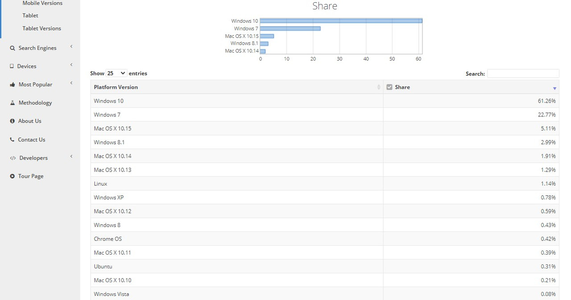The height and width of the screenshot is (300, 571).
Task: Click the Most Popular thumbs-up icon
Action: (12, 85)
